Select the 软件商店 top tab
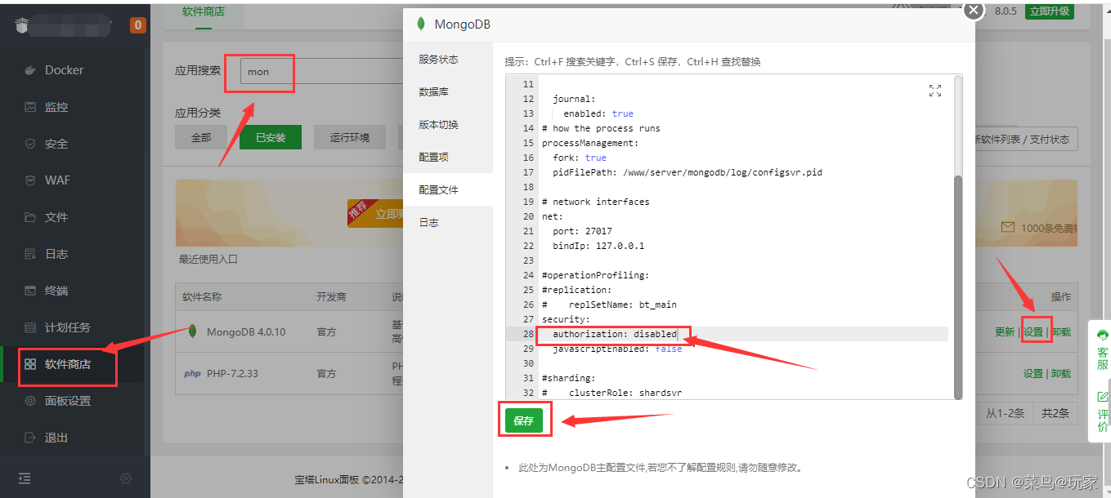 [204, 12]
